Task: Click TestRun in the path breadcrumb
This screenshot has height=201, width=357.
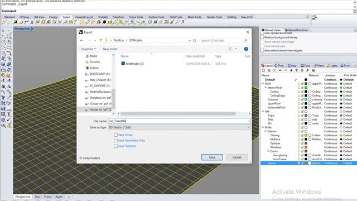Action: (x=118, y=40)
